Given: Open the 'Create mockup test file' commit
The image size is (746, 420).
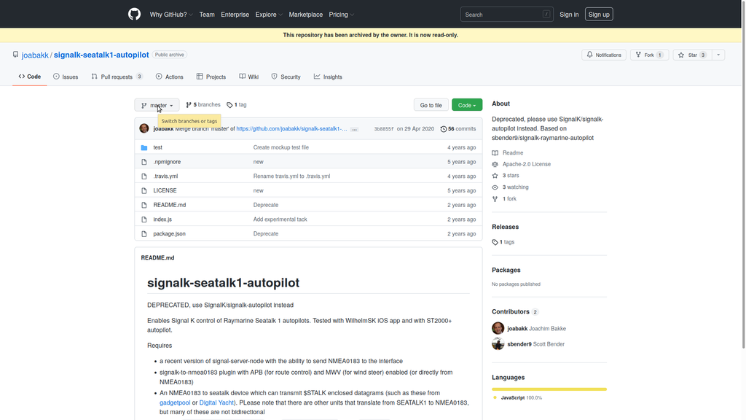Looking at the screenshot, I should 280,147.
